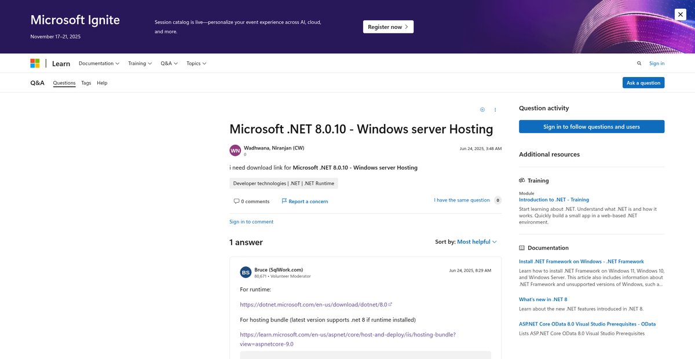
Task: Click the Microsoft Ignite title text
Action: (x=75, y=20)
